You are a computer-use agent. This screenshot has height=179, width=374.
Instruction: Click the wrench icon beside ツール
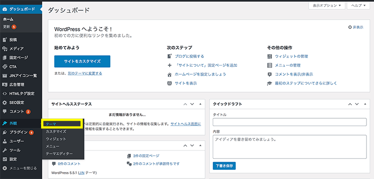click(x=5, y=150)
